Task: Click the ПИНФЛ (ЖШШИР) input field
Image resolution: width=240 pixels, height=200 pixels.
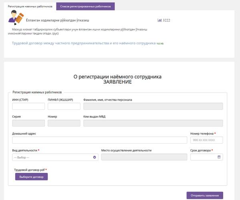Action: (x=64, y=106)
